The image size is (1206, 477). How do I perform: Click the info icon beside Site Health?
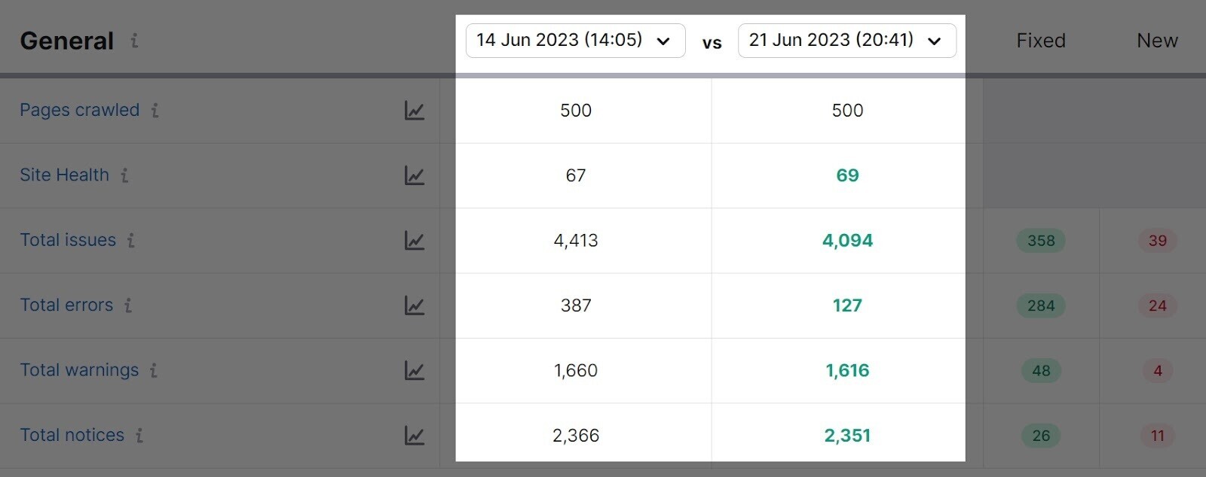click(x=125, y=175)
